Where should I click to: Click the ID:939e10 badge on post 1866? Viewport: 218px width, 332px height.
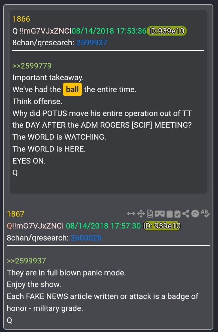(x=167, y=31)
